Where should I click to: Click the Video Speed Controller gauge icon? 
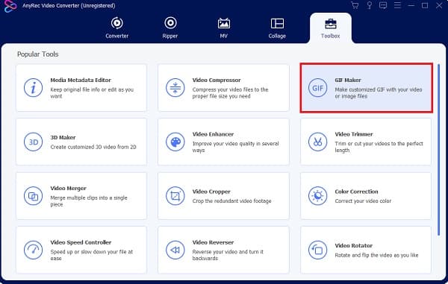point(33,250)
